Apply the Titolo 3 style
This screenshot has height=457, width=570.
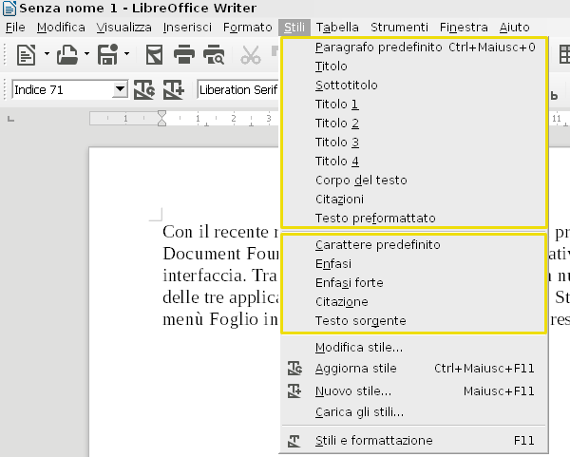click(413, 142)
